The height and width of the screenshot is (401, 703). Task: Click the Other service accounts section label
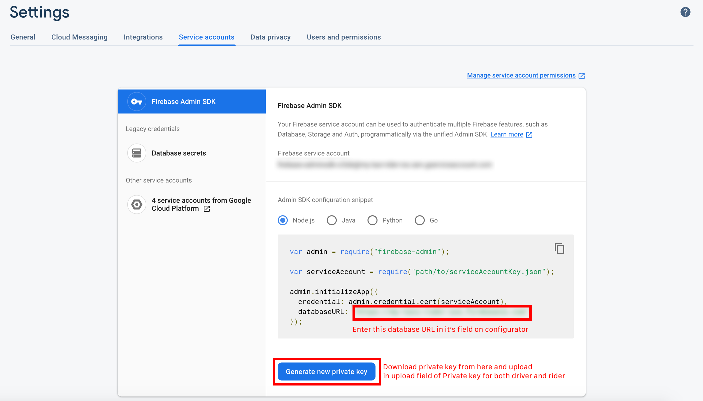(158, 180)
